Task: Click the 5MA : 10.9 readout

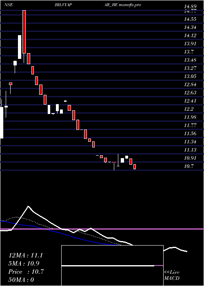Action: tap(24, 264)
